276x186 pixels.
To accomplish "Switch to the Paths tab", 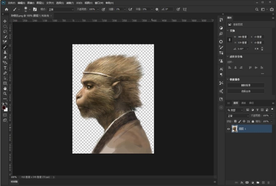I will 251,103.
